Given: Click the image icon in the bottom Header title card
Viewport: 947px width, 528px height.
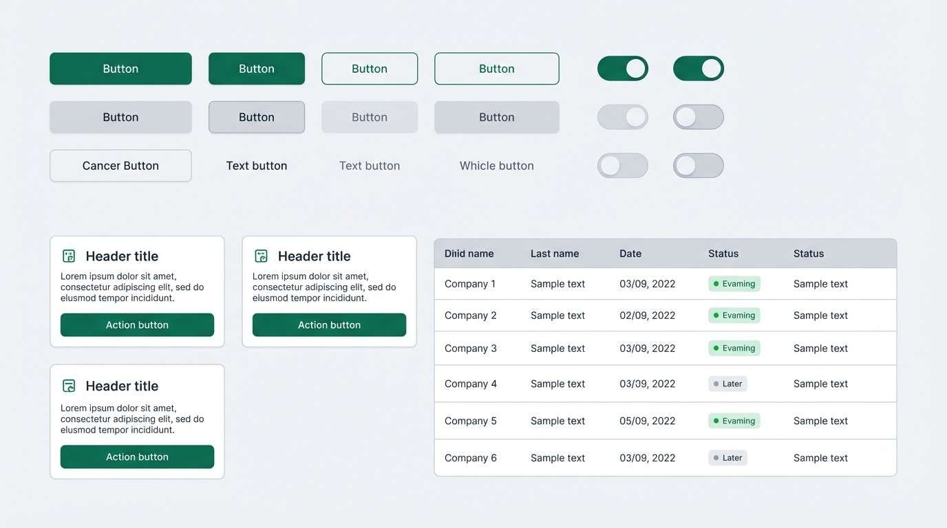Looking at the screenshot, I should point(68,386).
